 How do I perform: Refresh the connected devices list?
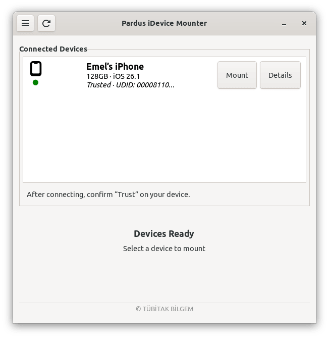(46, 23)
